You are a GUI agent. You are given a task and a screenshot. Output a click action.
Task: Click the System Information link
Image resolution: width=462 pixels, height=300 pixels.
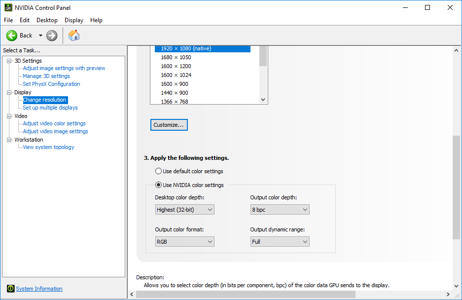[x=39, y=288]
